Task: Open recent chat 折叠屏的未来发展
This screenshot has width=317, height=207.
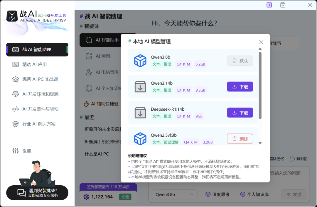Action: tap(103, 129)
